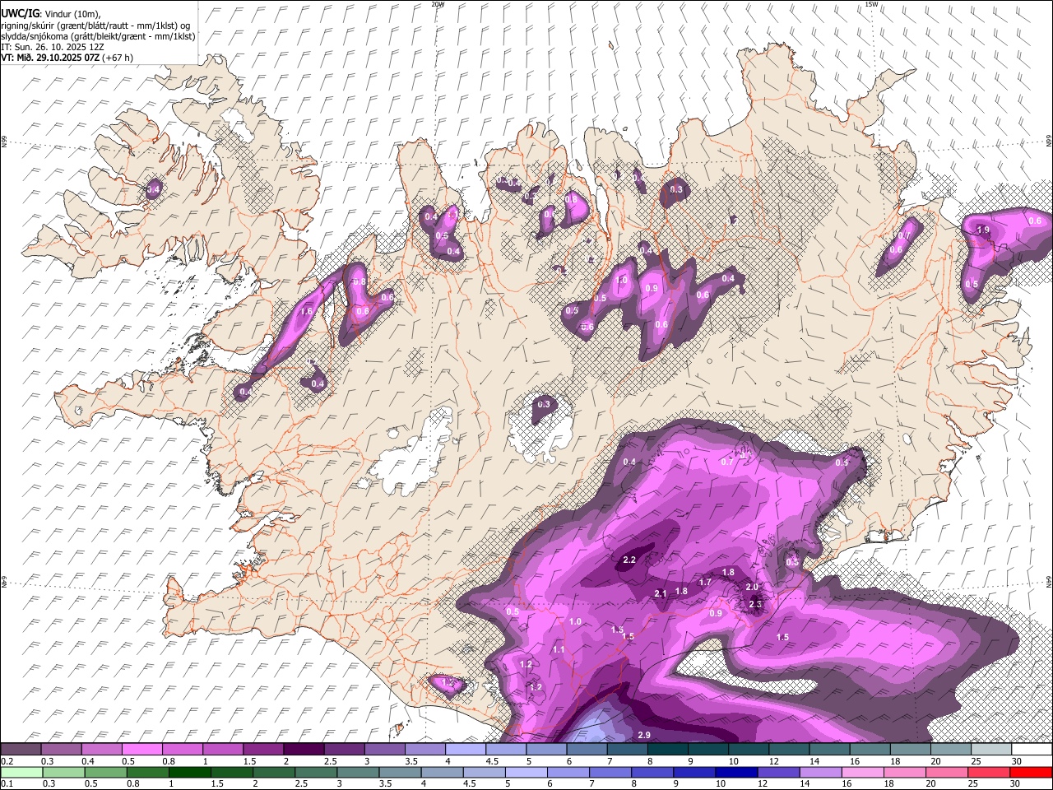Image resolution: width=1053 pixels, height=790 pixels.
Task: Click the '2.9' value near the bottom coast
Action: point(644,735)
